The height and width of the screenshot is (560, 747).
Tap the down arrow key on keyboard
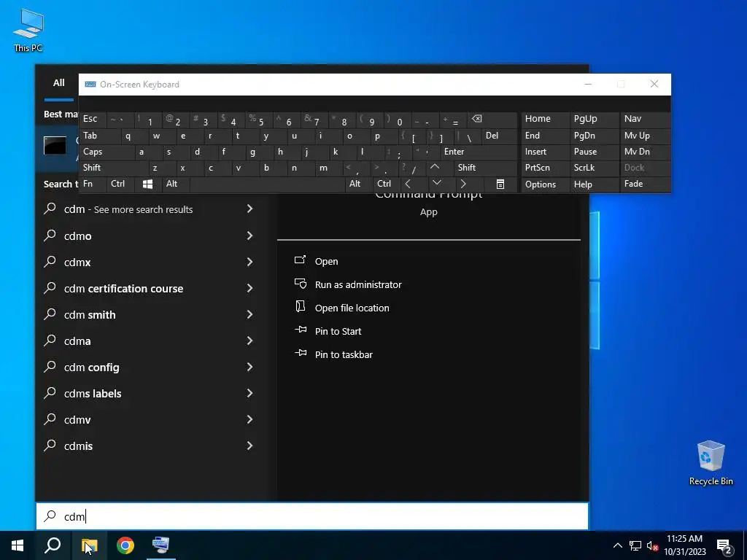pyautogui.click(x=437, y=183)
